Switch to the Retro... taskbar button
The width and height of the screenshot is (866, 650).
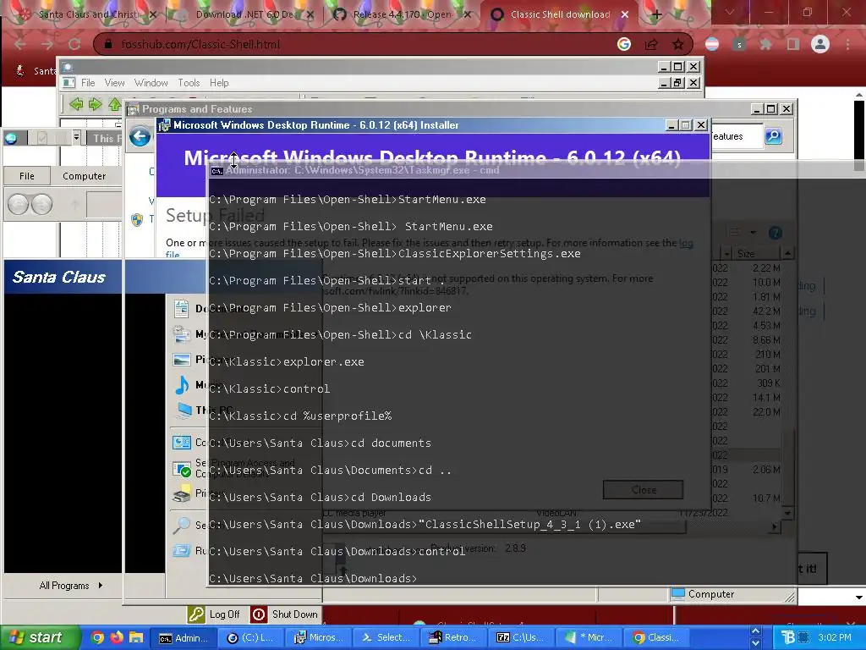(454, 637)
